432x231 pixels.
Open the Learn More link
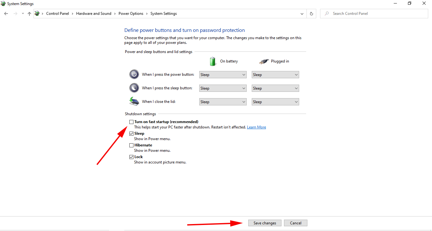point(256,127)
